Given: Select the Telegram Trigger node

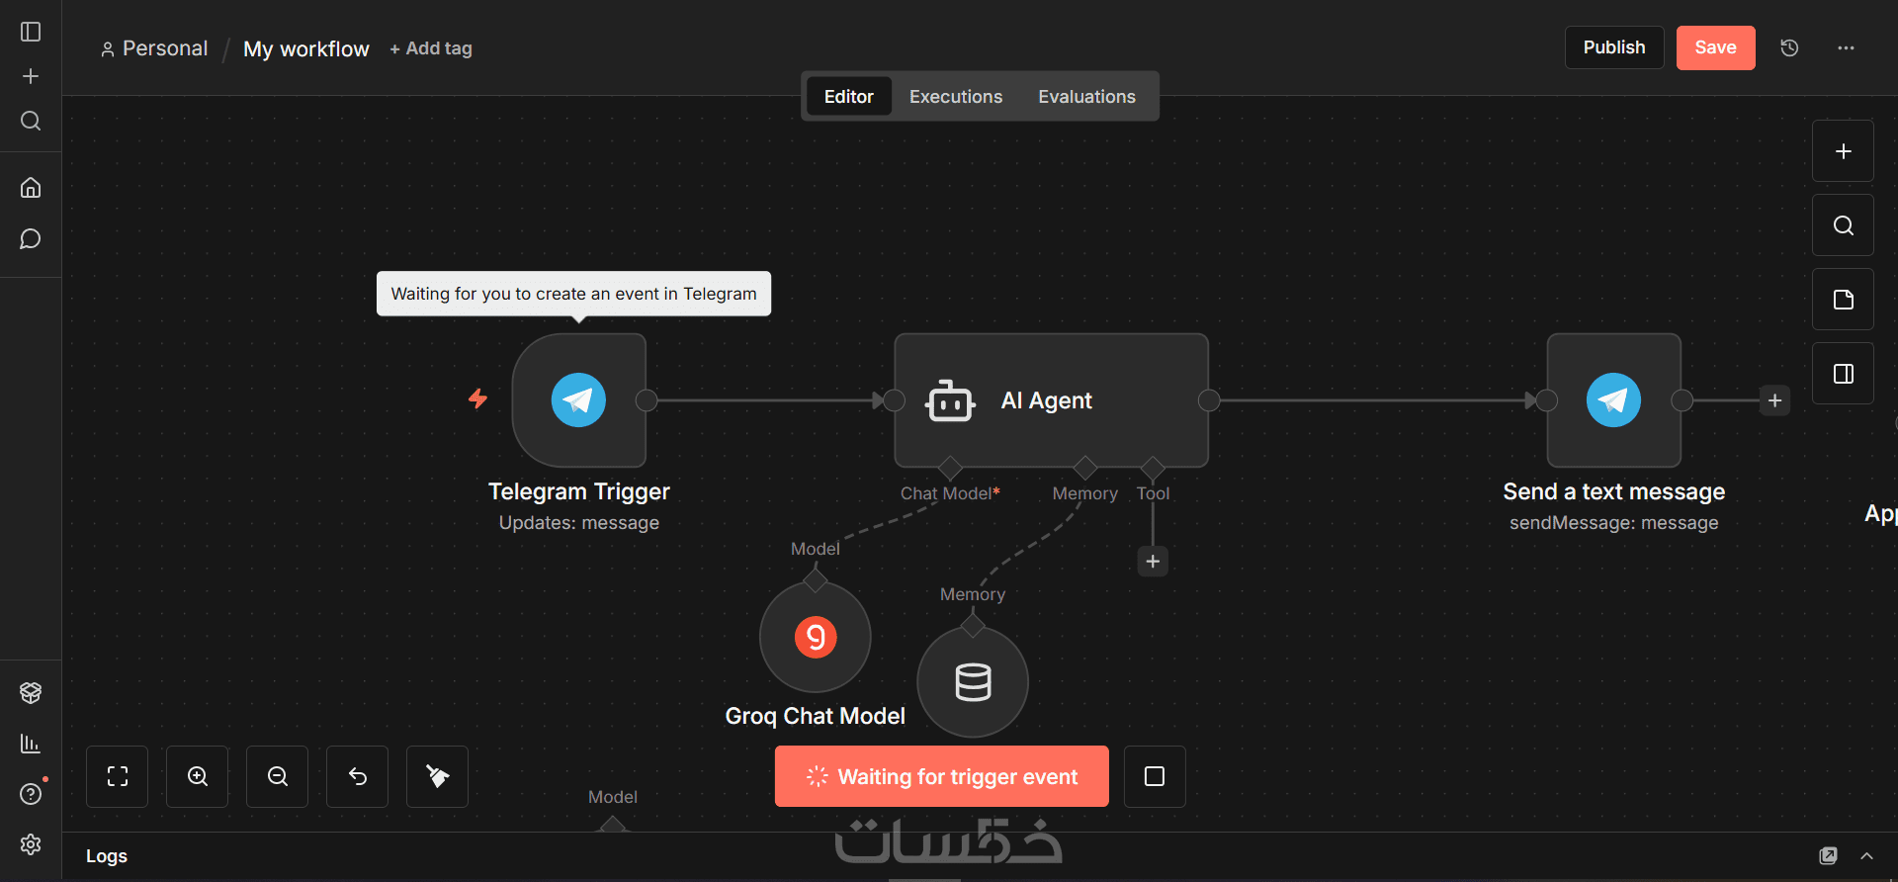Looking at the screenshot, I should pos(579,400).
